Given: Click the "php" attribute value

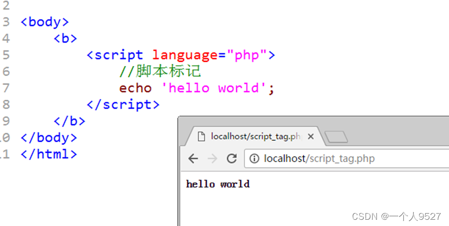Looking at the screenshot, I should point(247,56).
